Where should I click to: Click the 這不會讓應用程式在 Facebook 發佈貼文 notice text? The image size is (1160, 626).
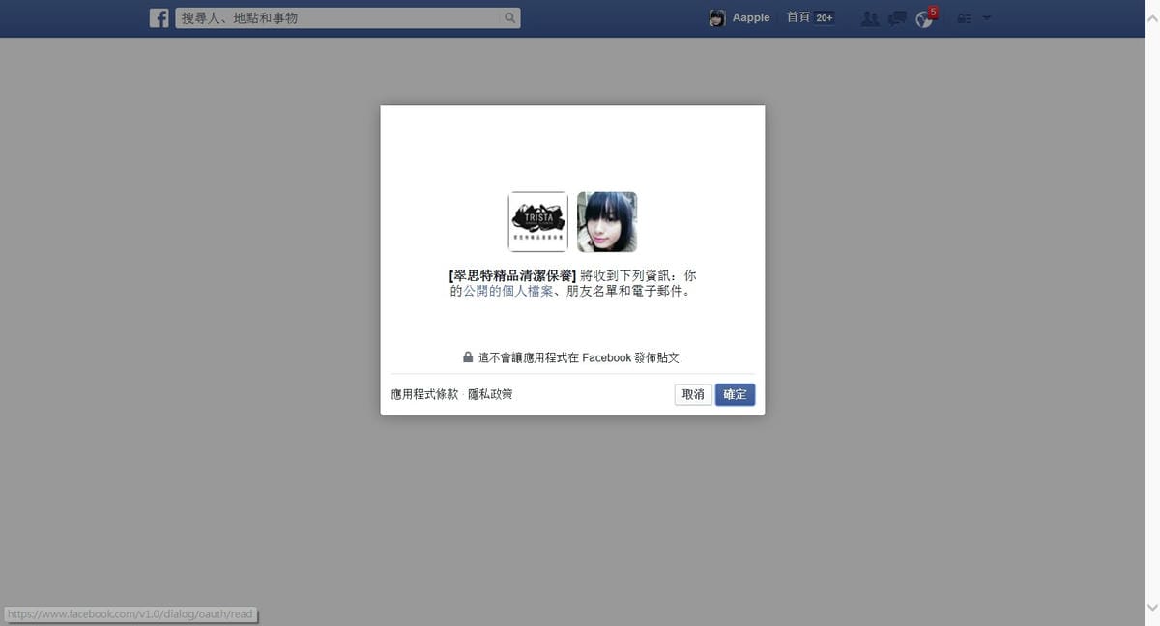coord(580,357)
